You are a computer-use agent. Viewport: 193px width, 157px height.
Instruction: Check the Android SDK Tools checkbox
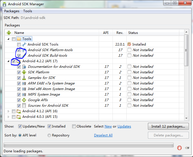[19, 44]
